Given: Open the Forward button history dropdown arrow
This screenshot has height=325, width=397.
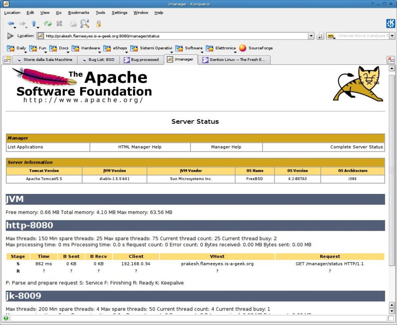Looking at the screenshot, I should click(x=26, y=28).
